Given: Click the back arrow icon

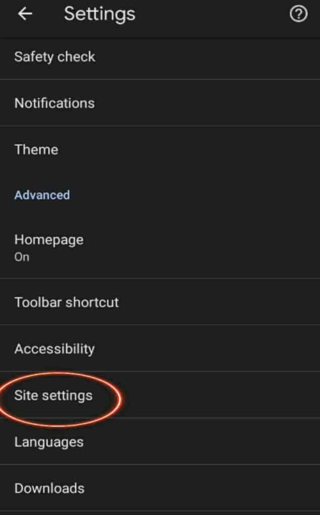Looking at the screenshot, I should pyautogui.click(x=25, y=14).
